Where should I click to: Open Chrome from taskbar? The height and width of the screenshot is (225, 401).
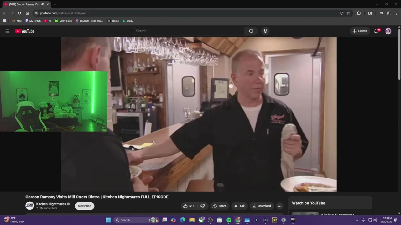click(238, 220)
